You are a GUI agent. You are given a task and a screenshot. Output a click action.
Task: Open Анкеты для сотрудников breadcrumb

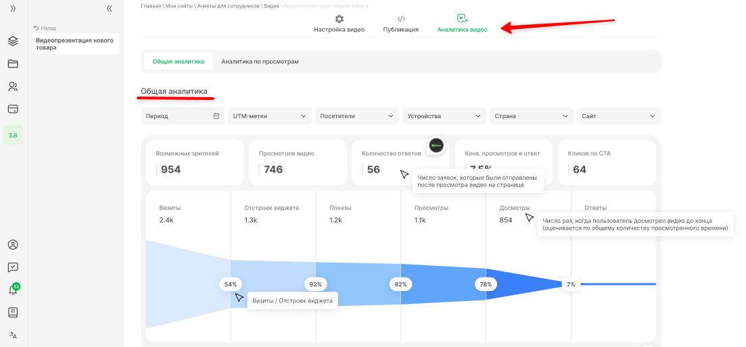tap(235, 5)
